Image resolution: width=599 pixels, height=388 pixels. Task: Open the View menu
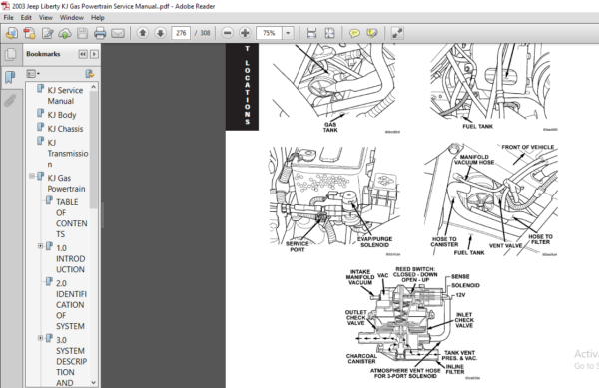pos(46,18)
